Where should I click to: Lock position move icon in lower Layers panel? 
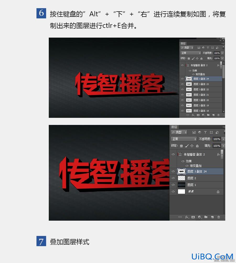pos(192,146)
